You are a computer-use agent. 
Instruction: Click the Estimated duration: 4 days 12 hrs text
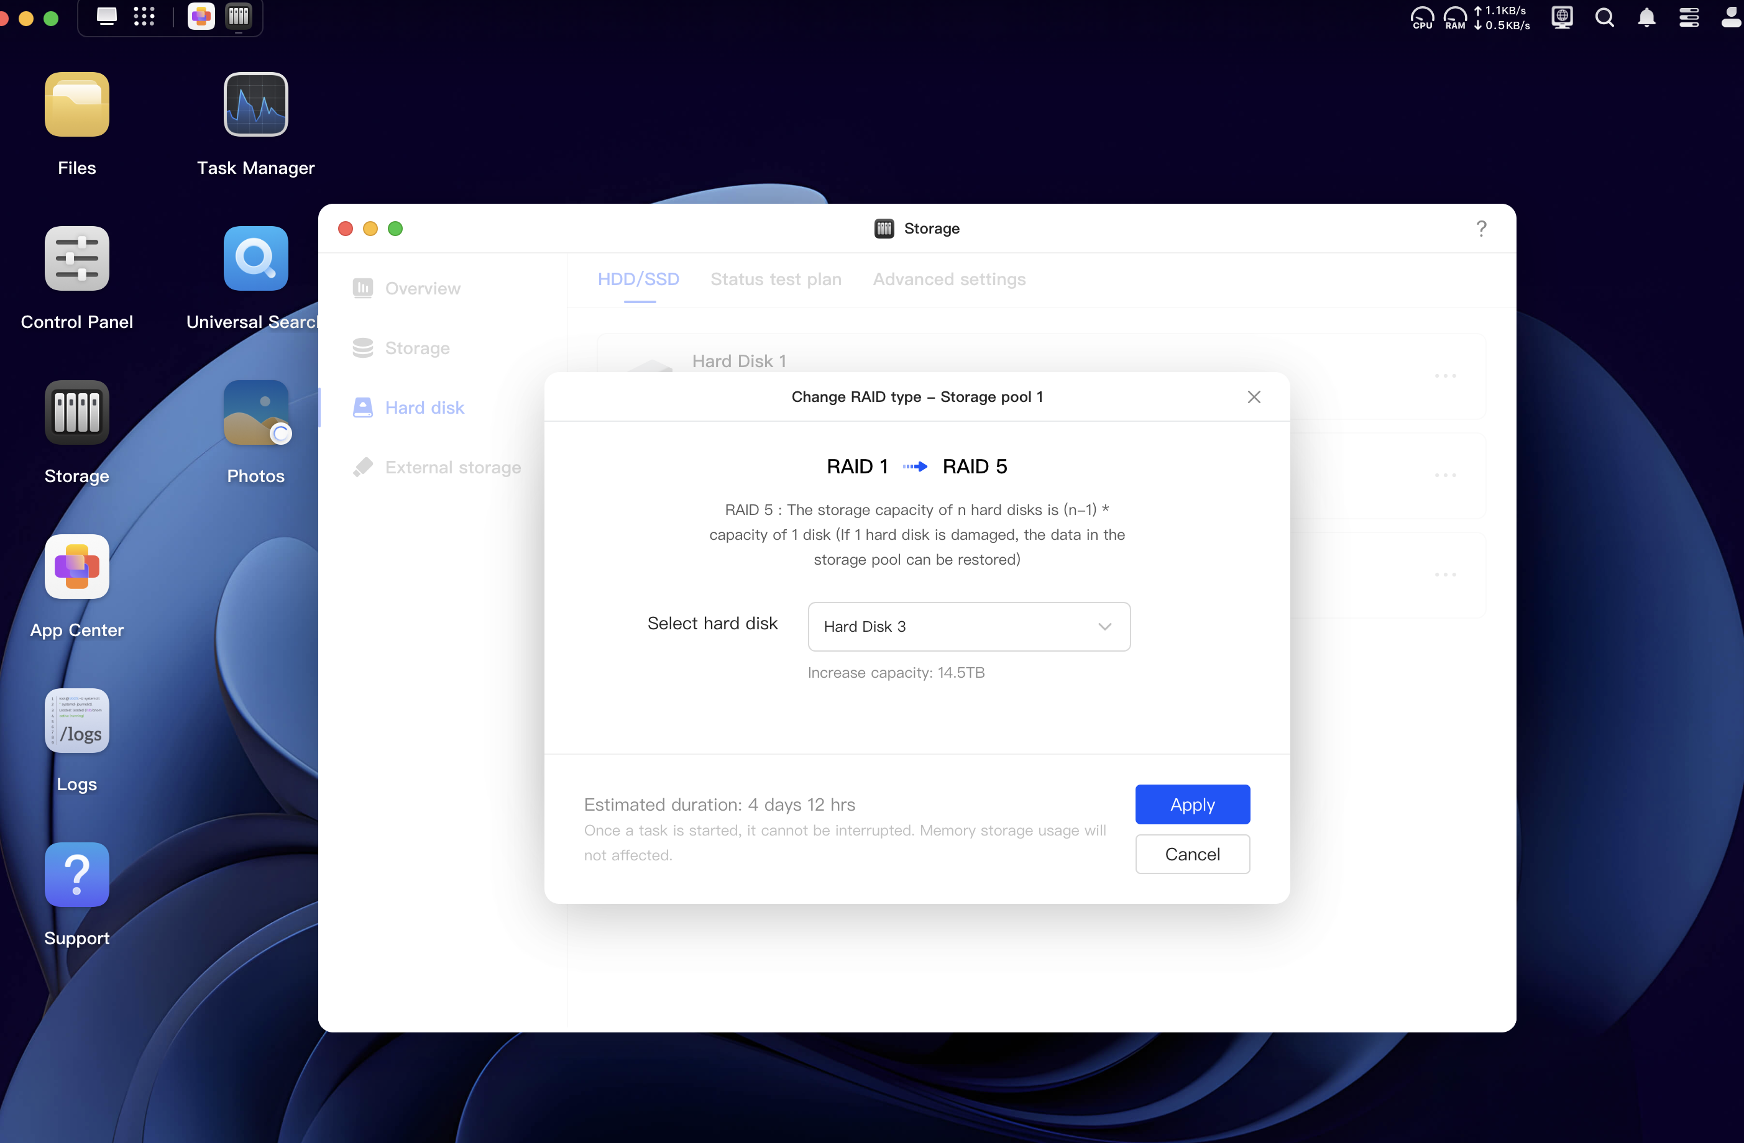coord(720,804)
